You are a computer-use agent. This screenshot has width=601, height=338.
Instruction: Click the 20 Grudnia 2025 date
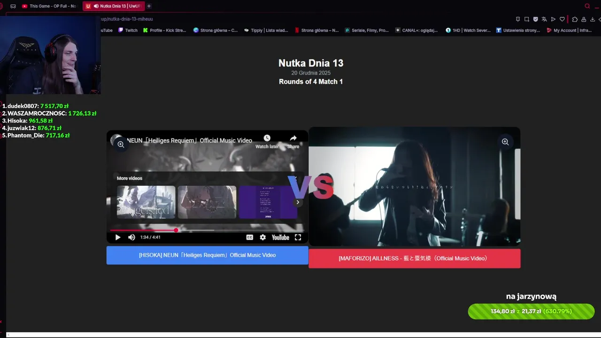click(x=311, y=73)
